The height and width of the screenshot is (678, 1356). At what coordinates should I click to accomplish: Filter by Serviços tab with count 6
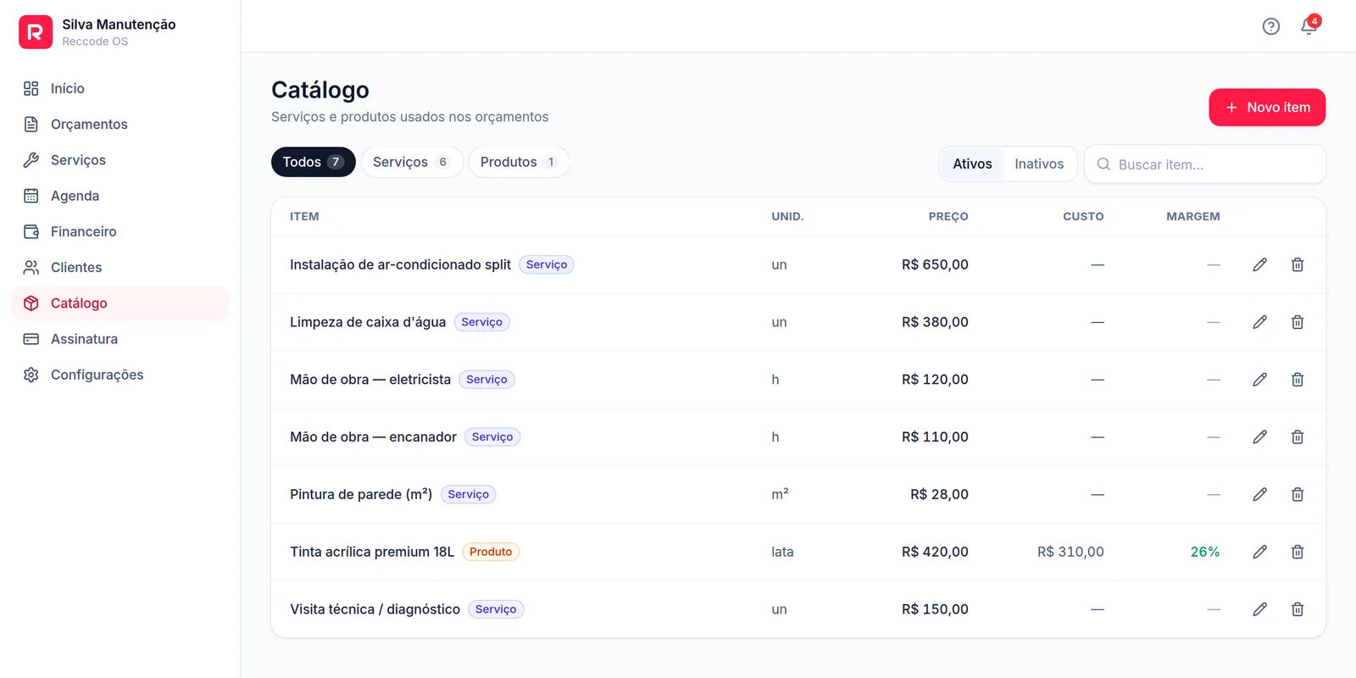(x=412, y=162)
